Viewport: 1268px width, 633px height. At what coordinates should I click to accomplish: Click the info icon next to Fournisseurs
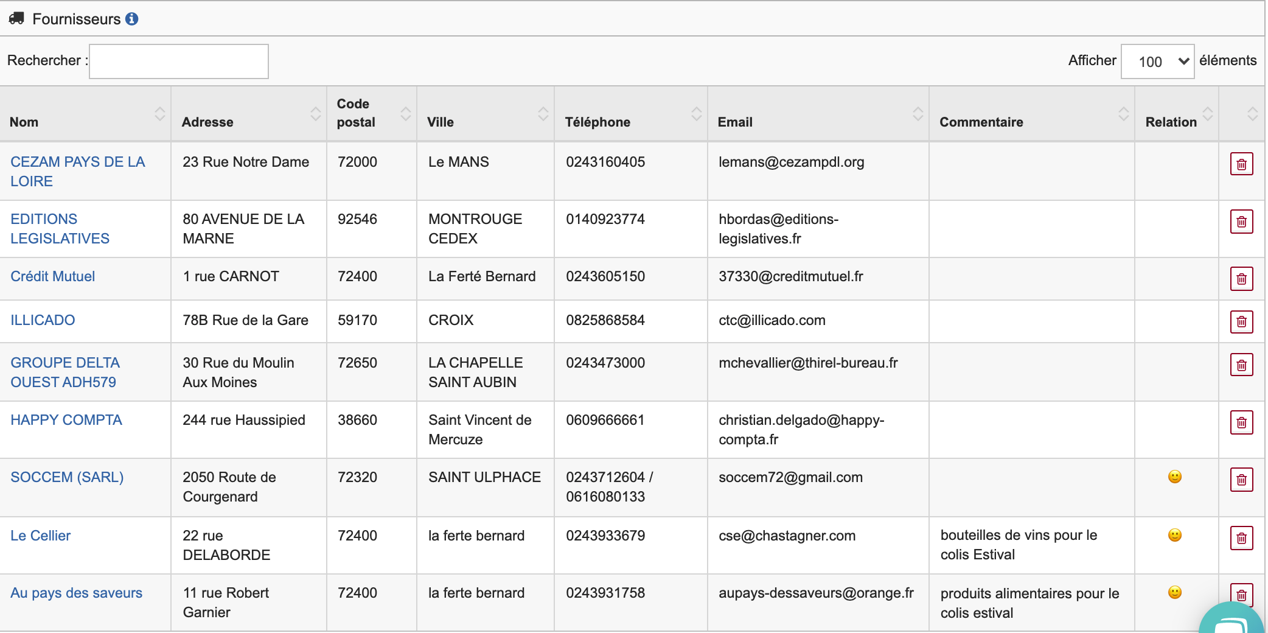coord(131,19)
